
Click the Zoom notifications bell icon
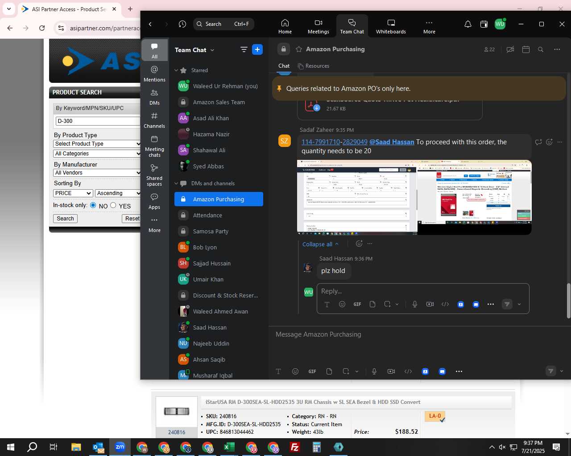(468, 24)
